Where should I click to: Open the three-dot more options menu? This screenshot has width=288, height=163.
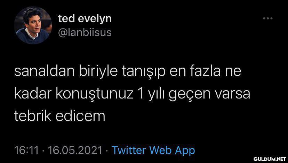(267, 18)
